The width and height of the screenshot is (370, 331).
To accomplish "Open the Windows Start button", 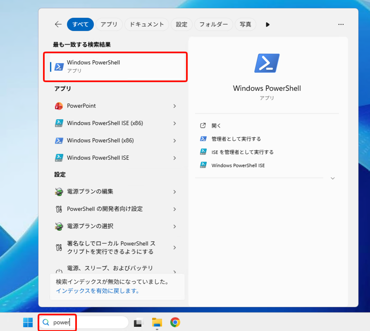I will pyautogui.click(x=28, y=322).
